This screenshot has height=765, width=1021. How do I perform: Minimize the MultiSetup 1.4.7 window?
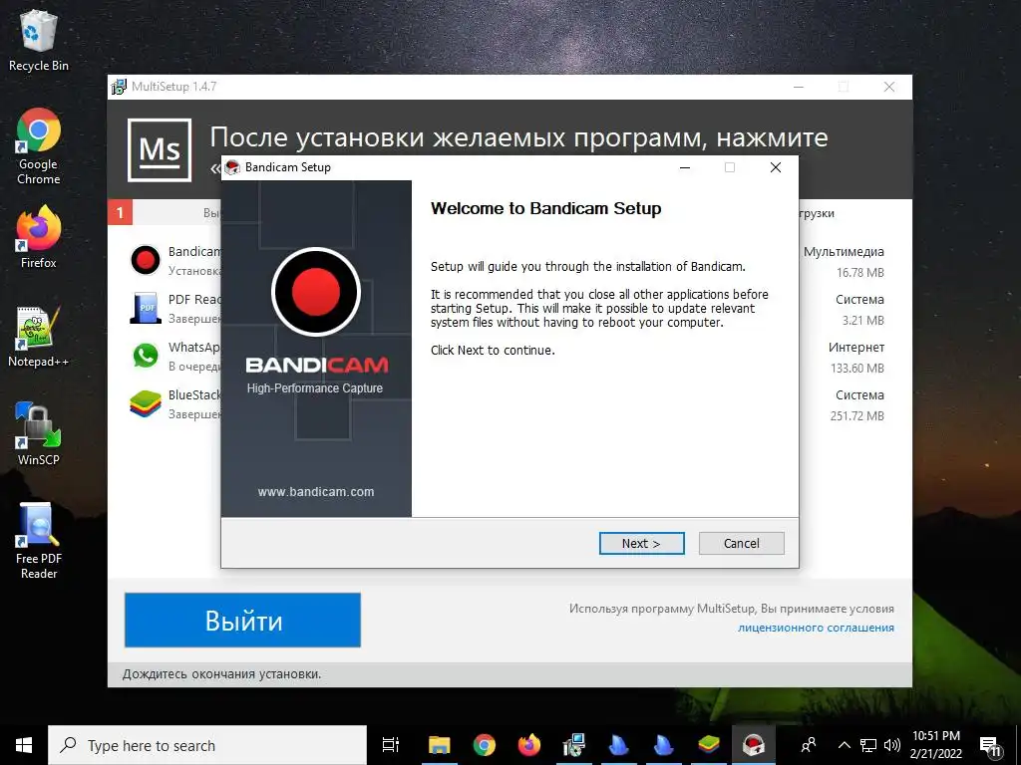pos(799,87)
